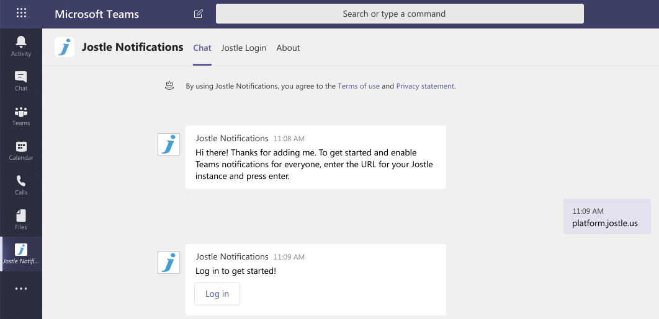The image size is (659, 319).
Task: Open Files from sidebar
Action: [21, 219]
